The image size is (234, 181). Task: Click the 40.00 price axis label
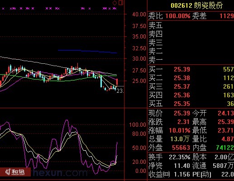(139, 14)
